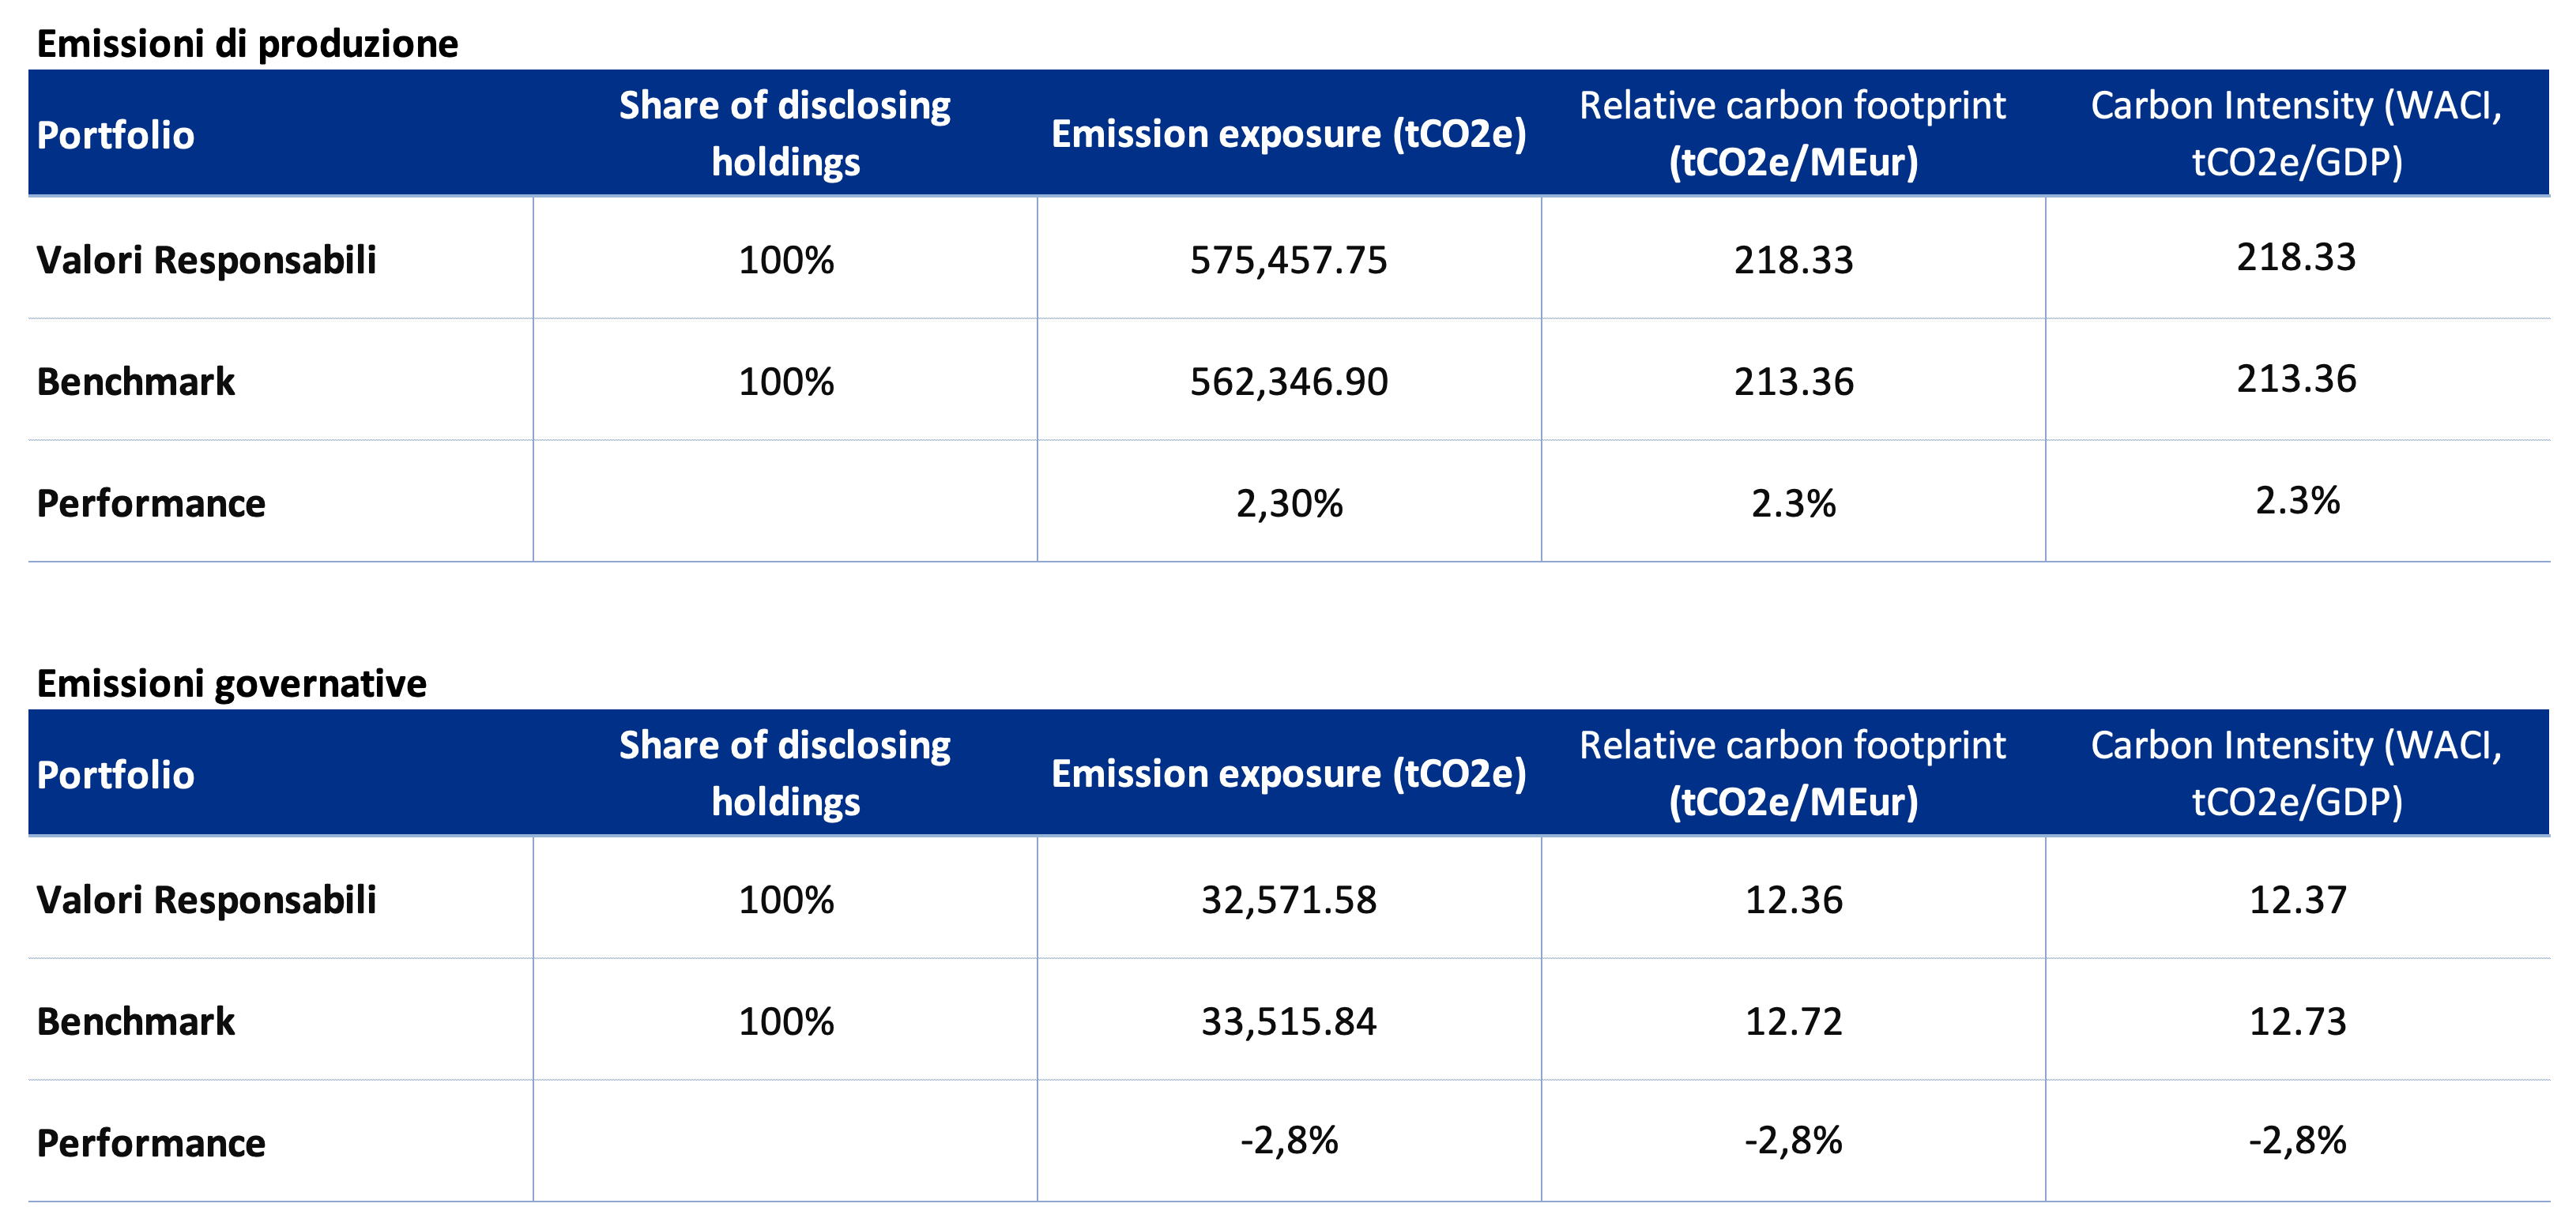Screen dimensions: 2576x1226
Task: Select the 33,515.84 benchmark emission cell
Action: pyautogui.click(x=1288, y=1021)
